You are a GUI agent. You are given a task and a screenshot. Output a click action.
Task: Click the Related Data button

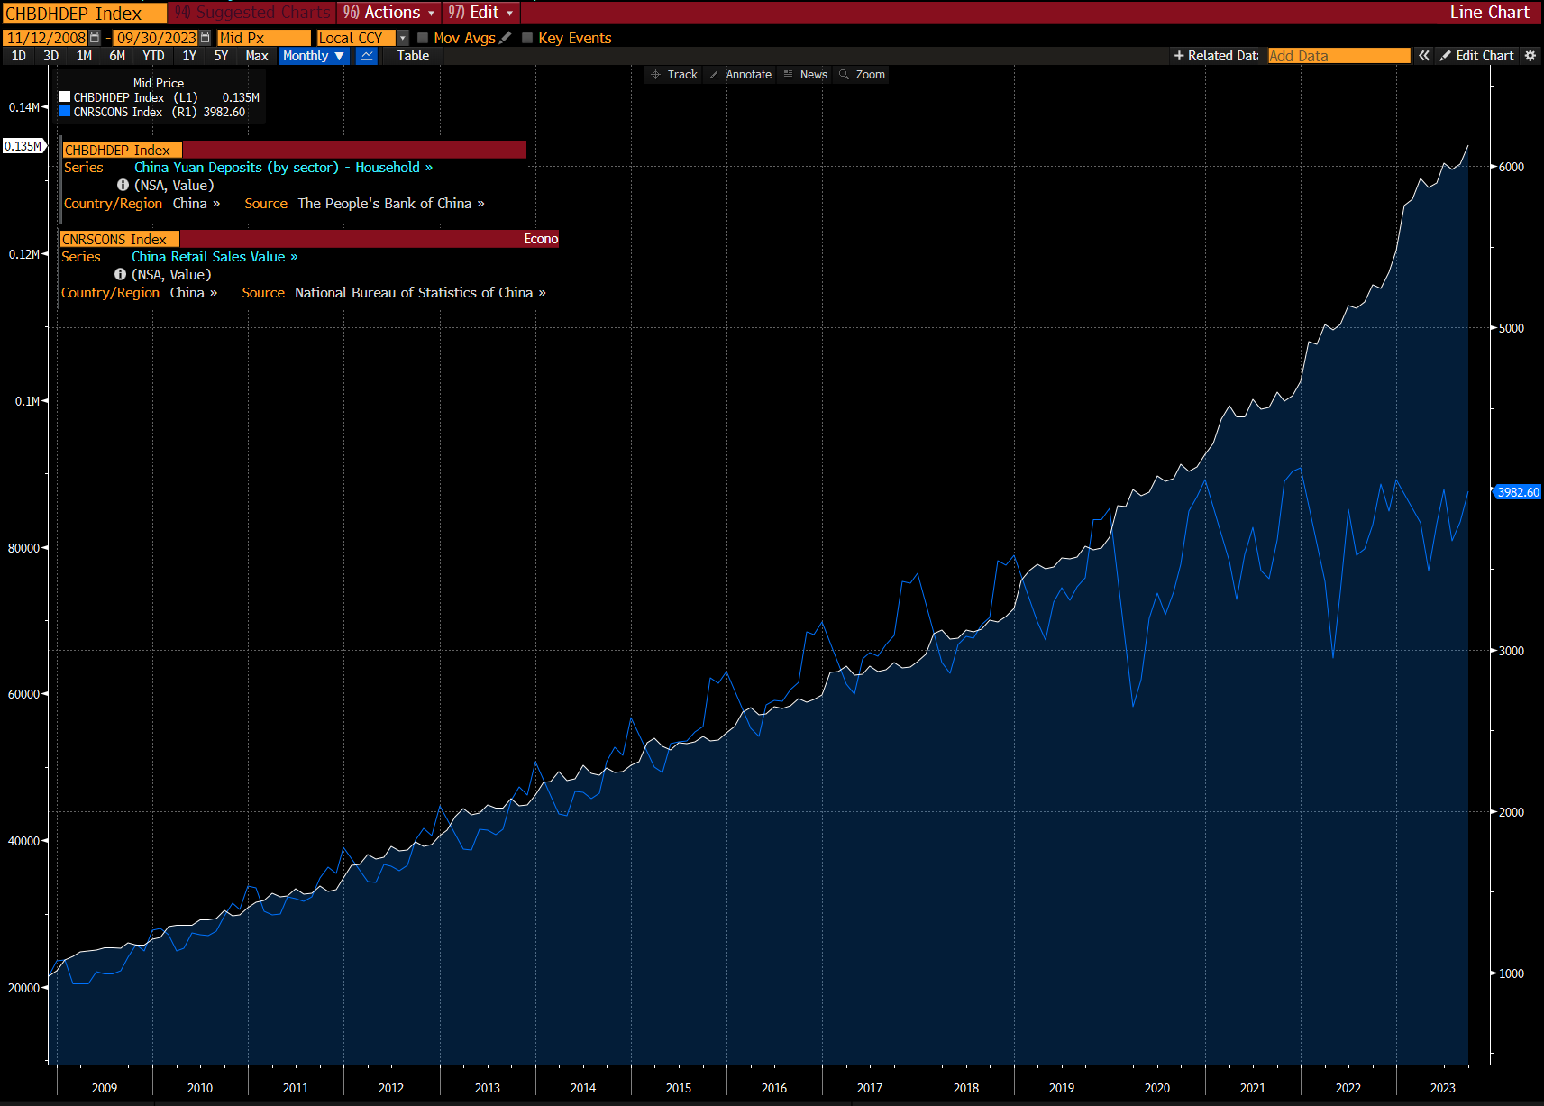pyautogui.click(x=1216, y=56)
